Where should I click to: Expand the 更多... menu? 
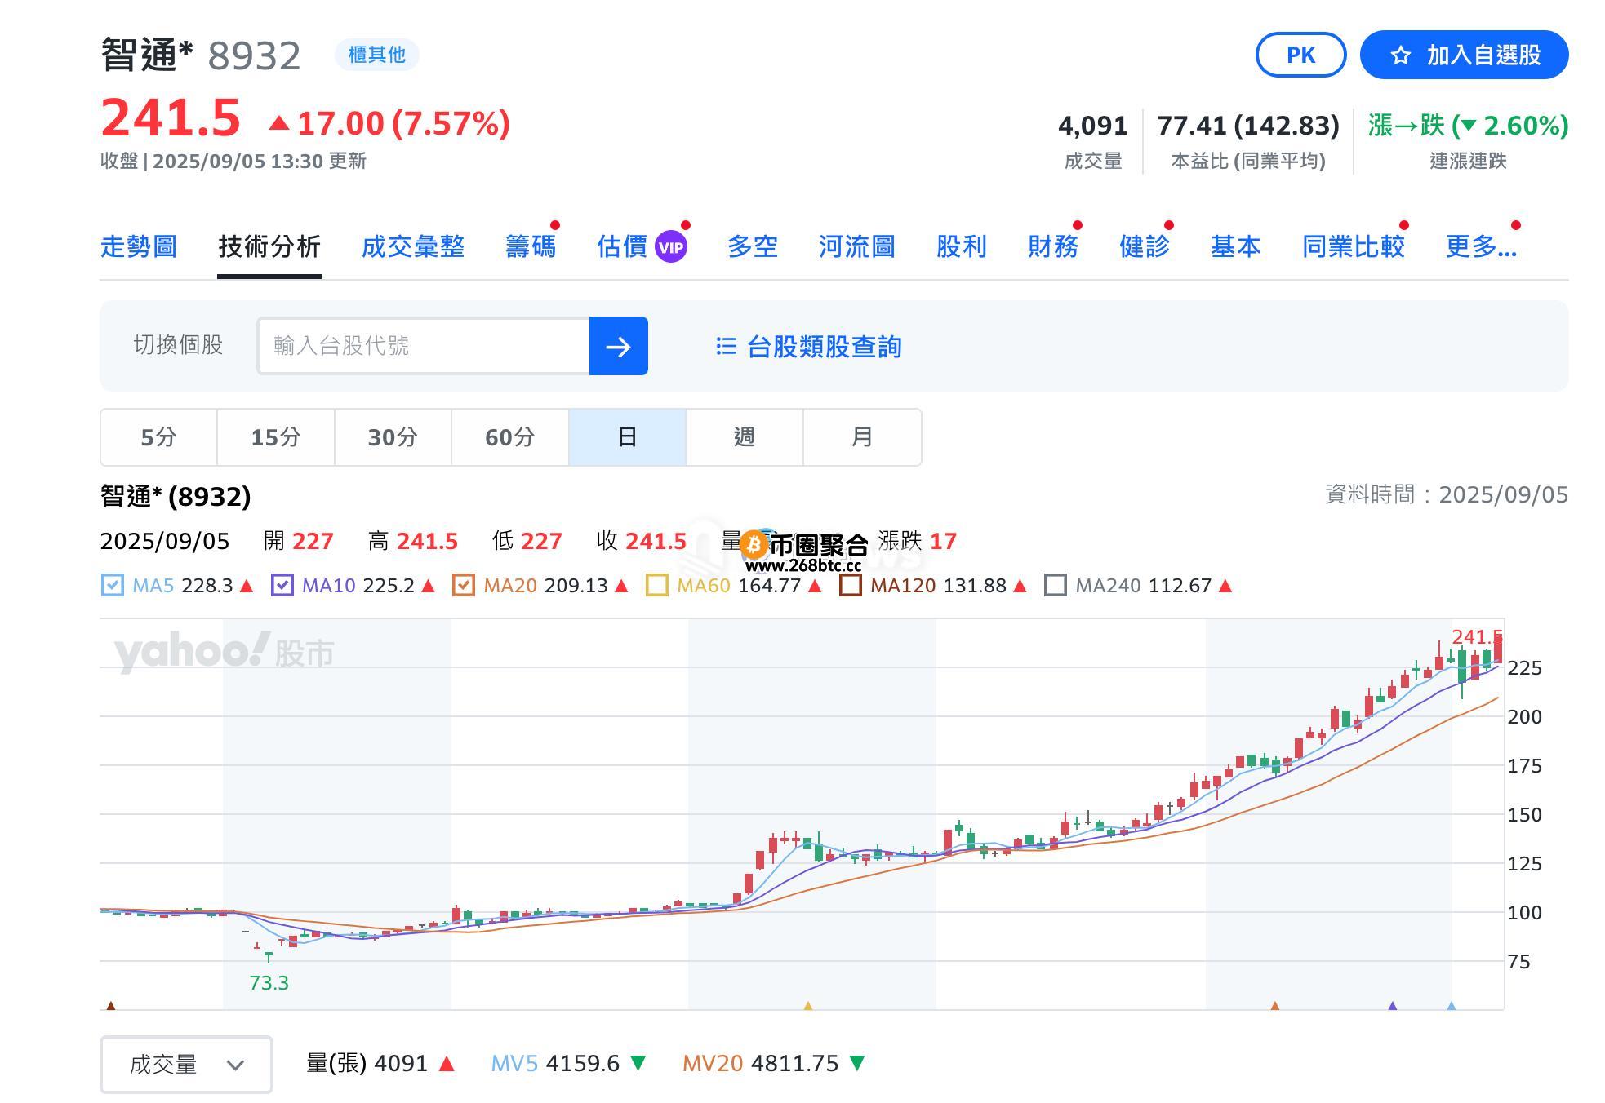click(1481, 246)
